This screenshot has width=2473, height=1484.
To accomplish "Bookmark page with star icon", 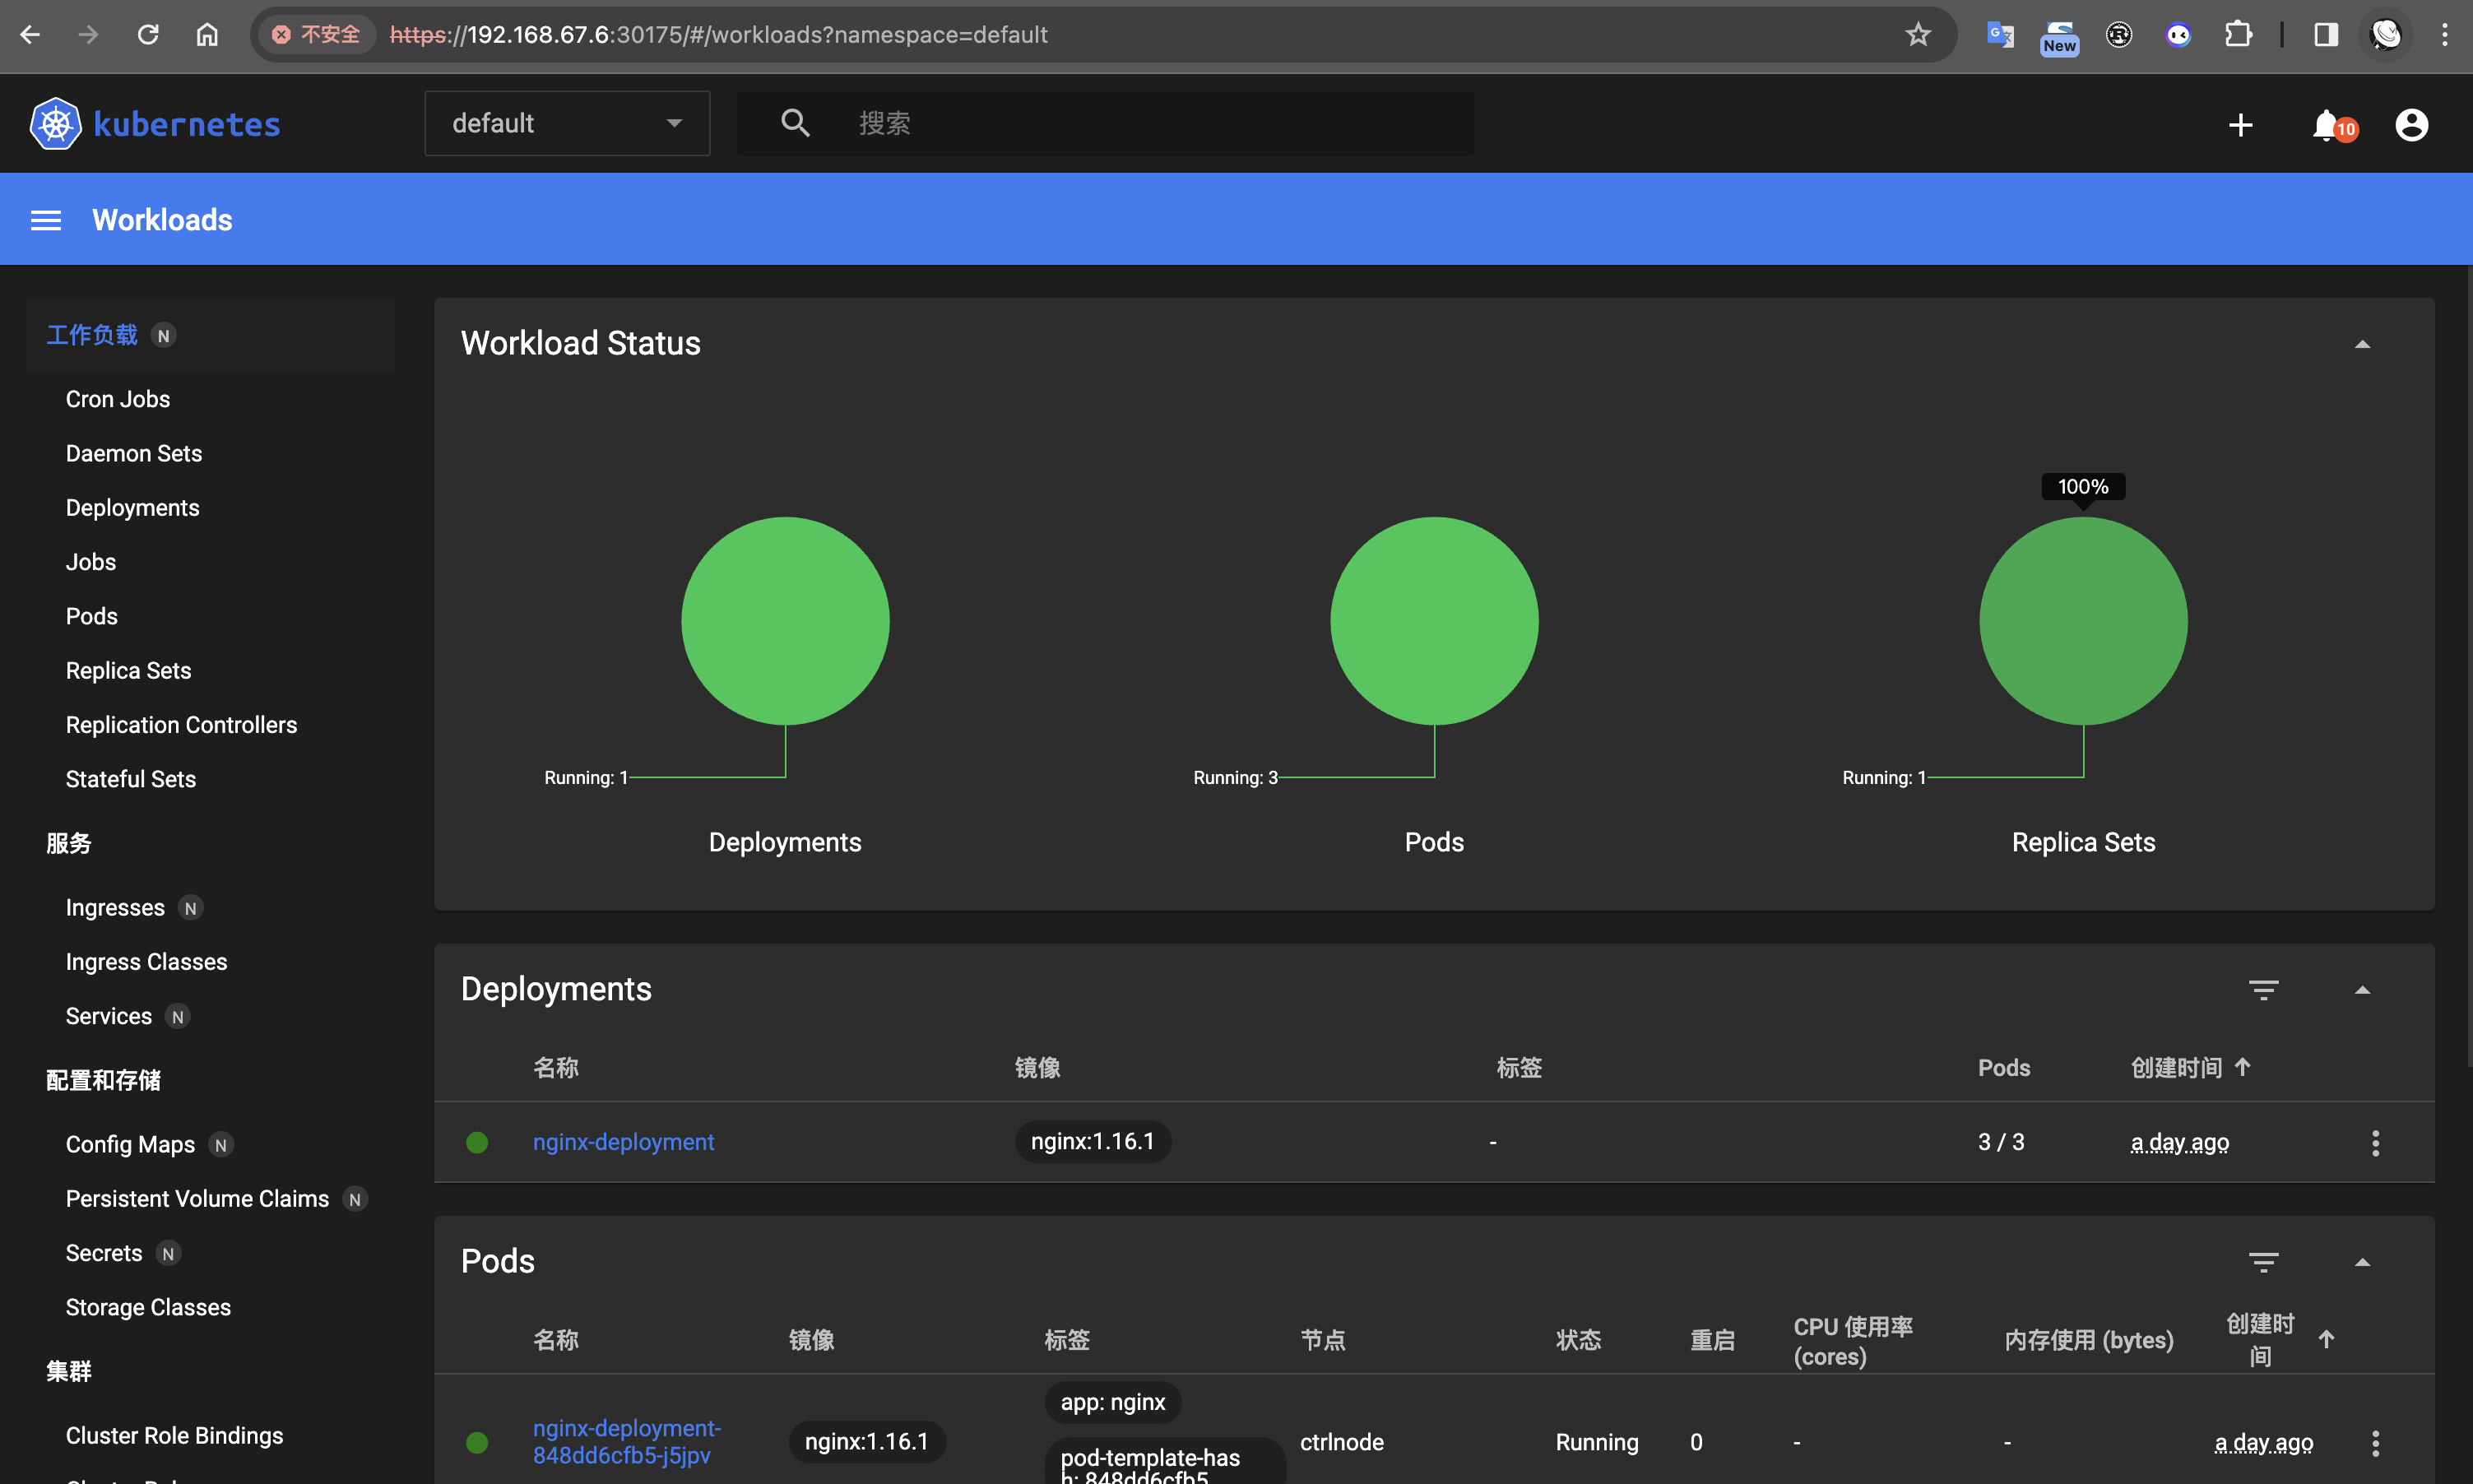I will 1917,35.
